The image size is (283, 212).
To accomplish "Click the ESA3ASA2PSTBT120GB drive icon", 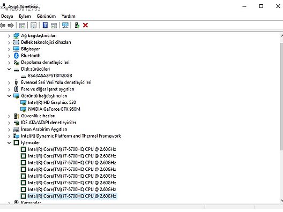I will click(x=23, y=77).
